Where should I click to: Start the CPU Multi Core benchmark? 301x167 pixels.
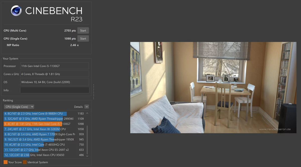83,31
